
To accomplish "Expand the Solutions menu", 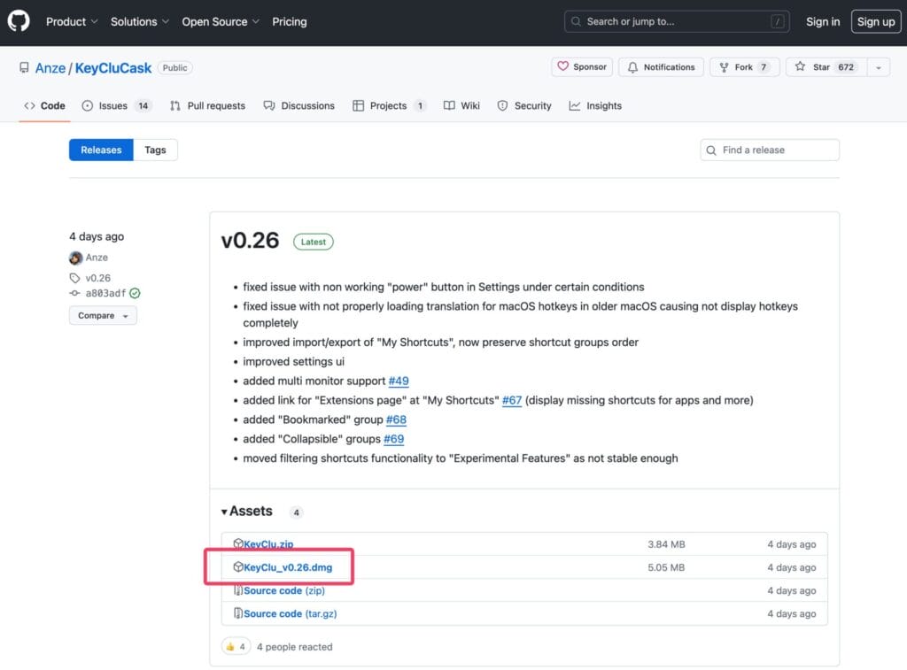I will click(x=140, y=21).
